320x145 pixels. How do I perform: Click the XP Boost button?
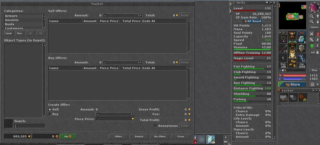coord(252,21)
